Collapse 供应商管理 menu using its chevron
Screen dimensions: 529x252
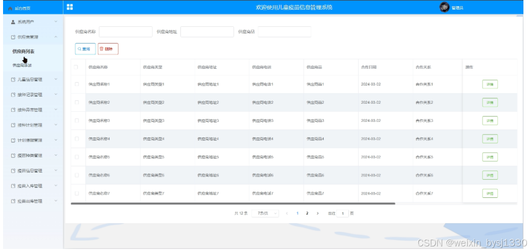[56, 36]
